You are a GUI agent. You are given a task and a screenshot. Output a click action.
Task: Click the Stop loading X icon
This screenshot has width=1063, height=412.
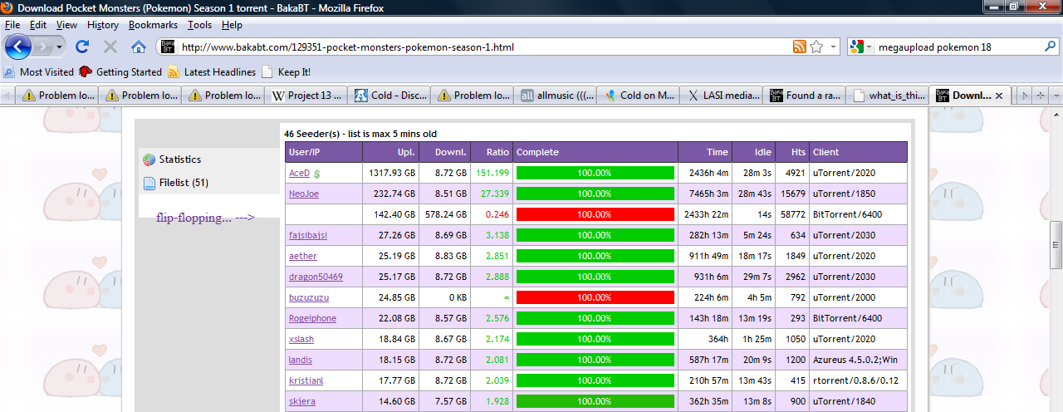tap(110, 47)
